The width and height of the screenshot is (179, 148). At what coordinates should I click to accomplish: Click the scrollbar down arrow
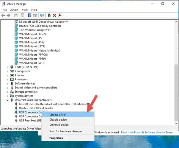(x=176, y=123)
